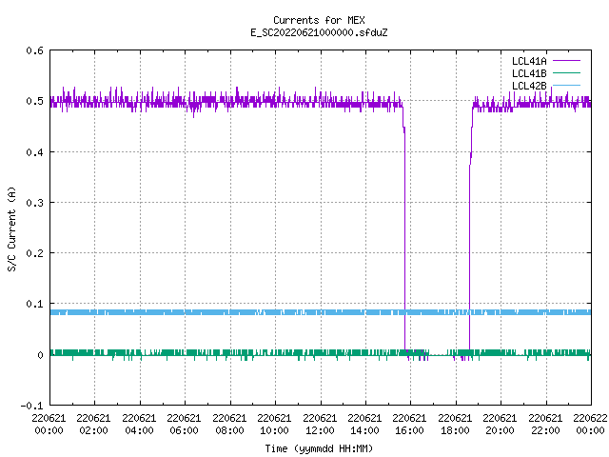Click the y-axis tick value 0.2

click(x=34, y=253)
